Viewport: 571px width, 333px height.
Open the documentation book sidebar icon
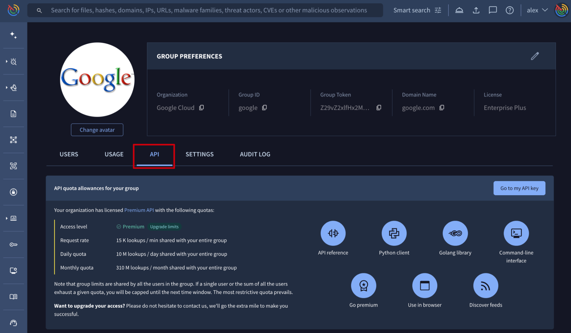coord(13,297)
